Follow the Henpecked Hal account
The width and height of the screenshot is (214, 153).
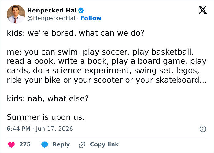[91, 18]
